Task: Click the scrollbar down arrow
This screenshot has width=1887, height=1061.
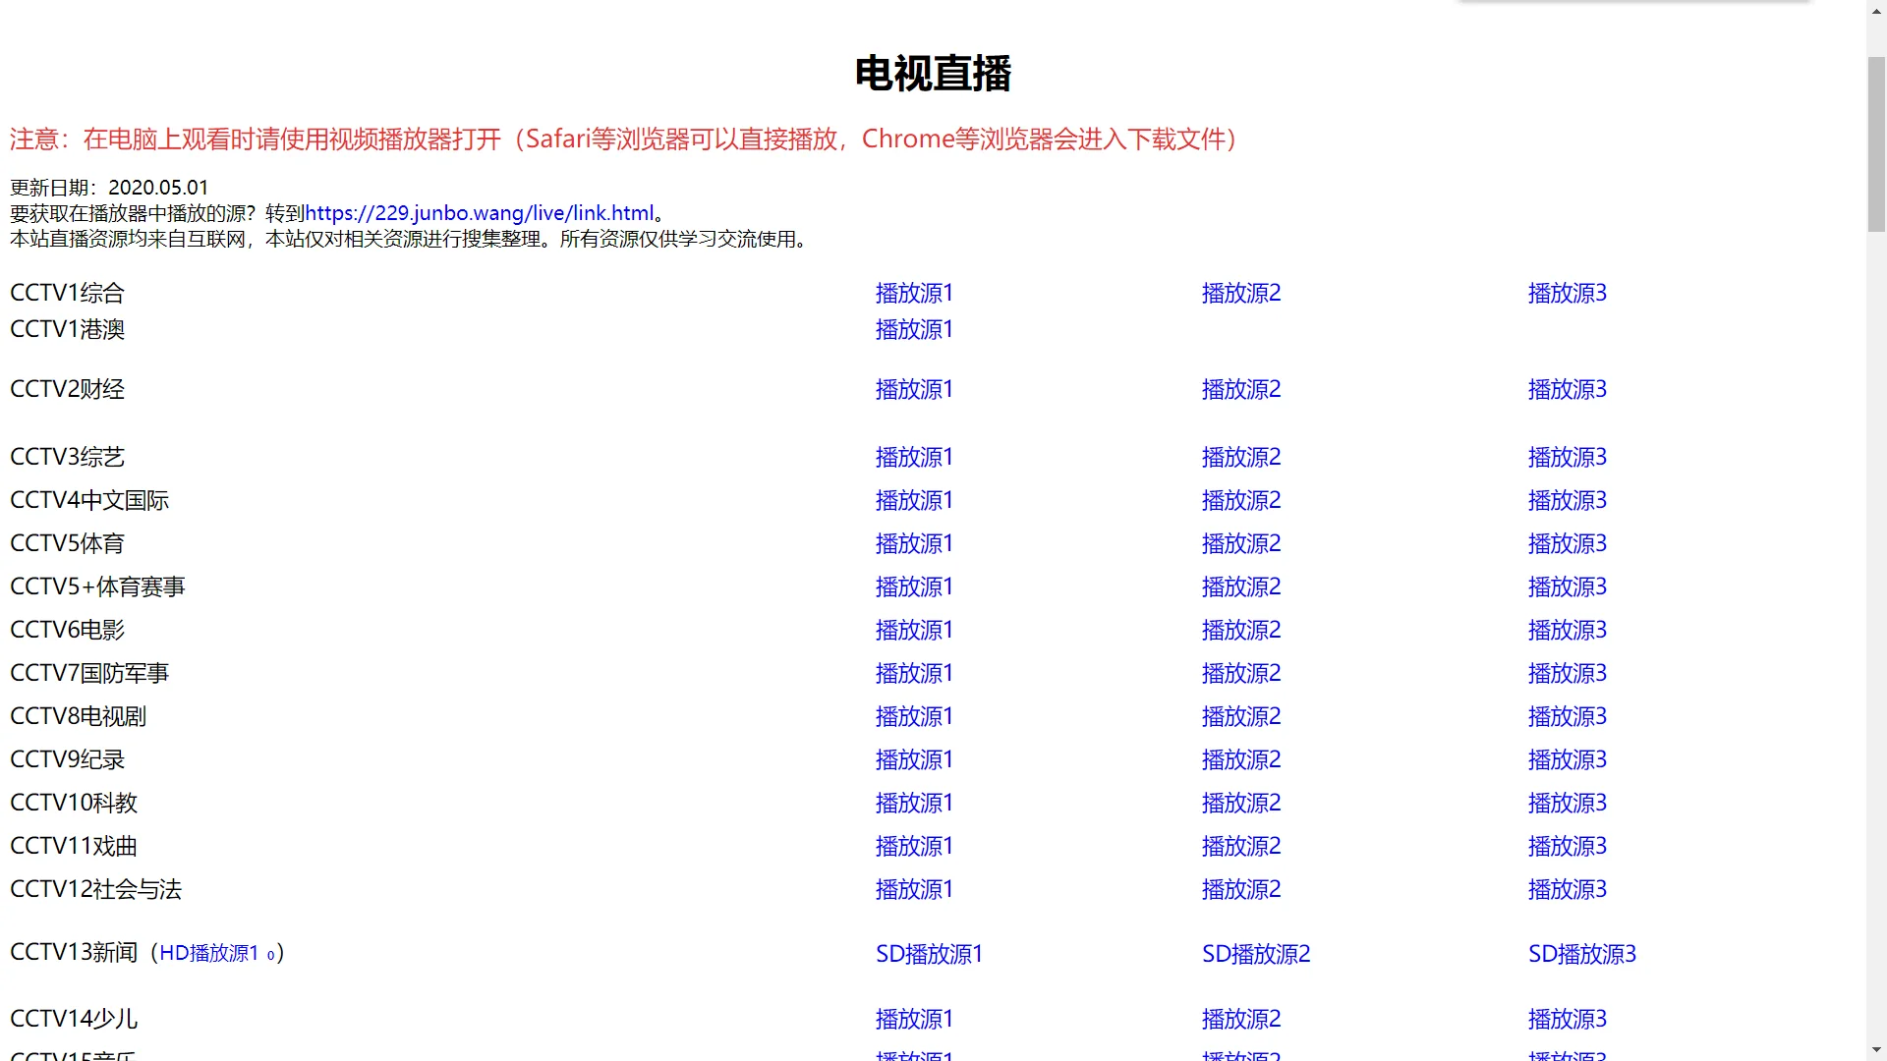Action: [x=1876, y=1050]
